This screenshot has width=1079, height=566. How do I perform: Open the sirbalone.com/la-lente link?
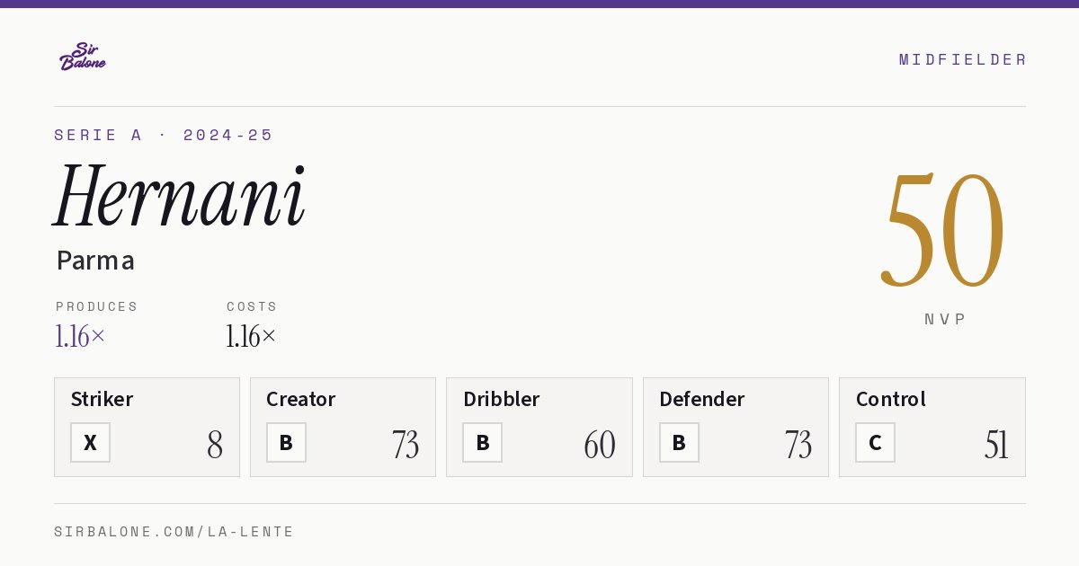click(x=174, y=532)
